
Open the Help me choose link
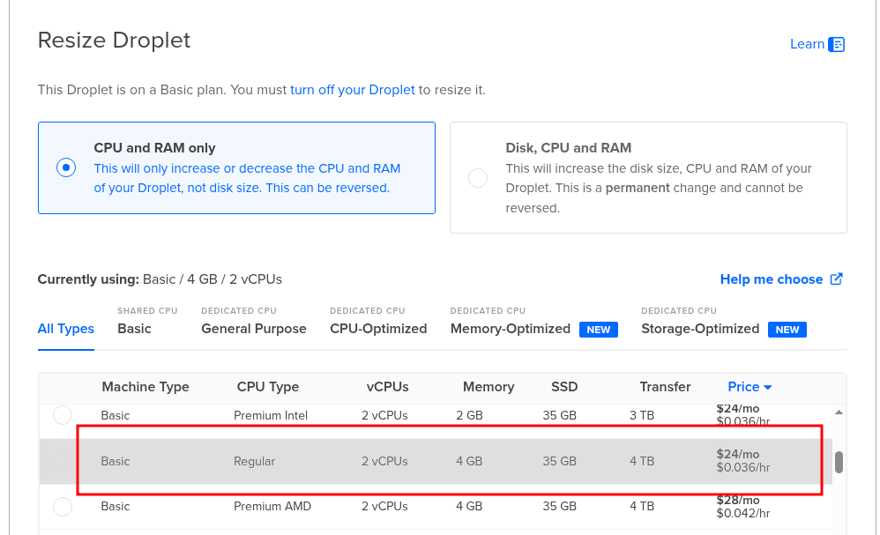771,279
